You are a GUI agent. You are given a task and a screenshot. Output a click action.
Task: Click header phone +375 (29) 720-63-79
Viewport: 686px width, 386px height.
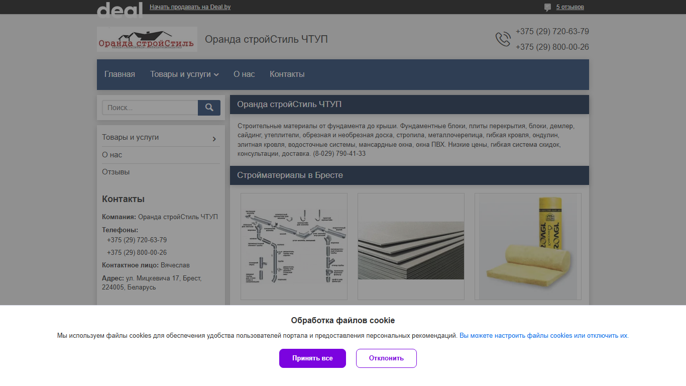(552, 32)
